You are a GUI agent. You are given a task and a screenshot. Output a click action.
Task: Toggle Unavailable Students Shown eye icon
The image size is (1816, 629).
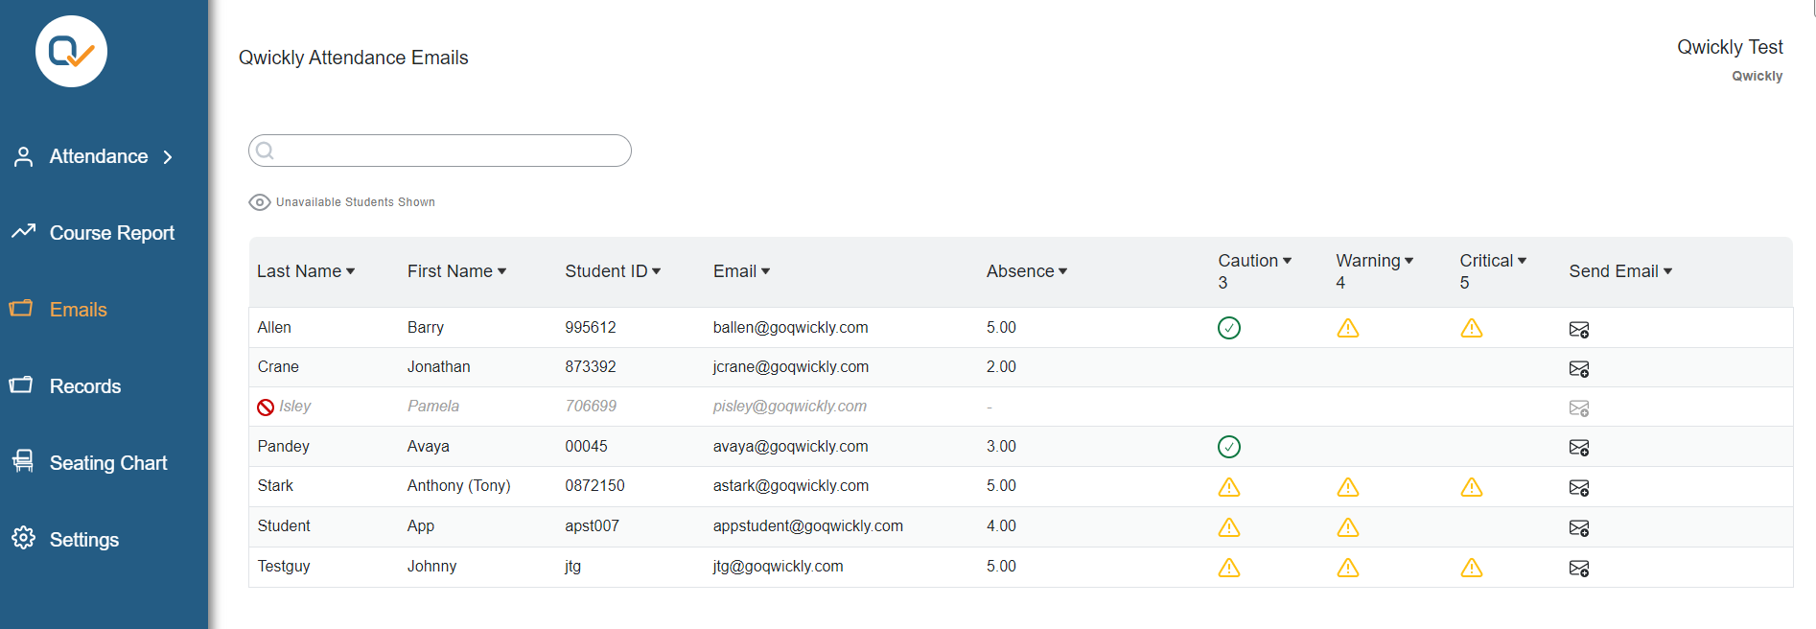(260, 202)
